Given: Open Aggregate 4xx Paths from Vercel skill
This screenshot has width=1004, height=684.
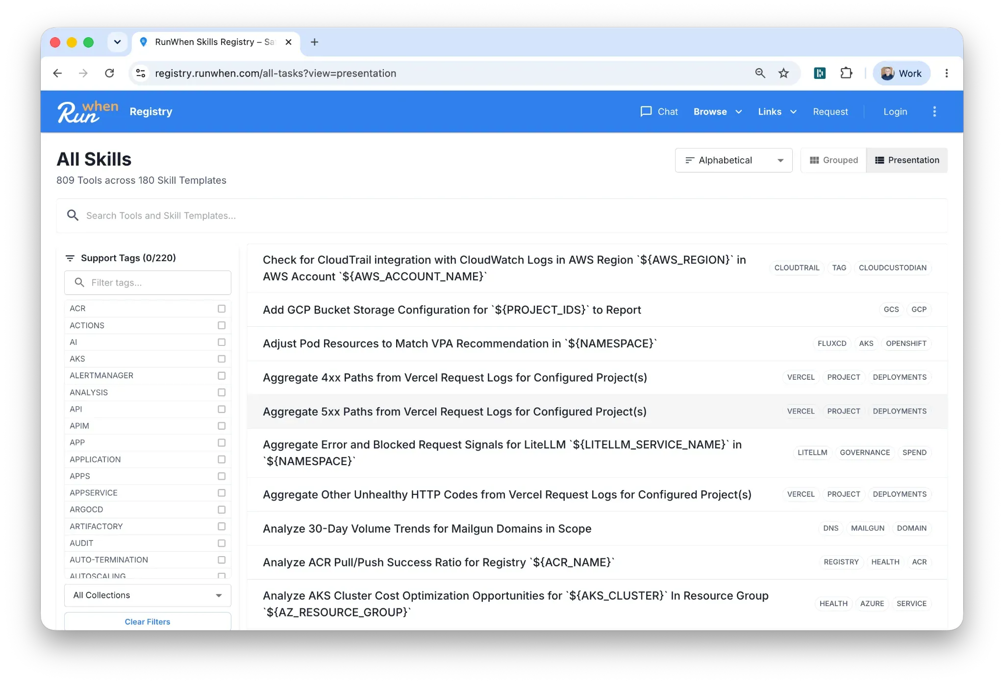Looking at the screenshot, I should 597,377.
